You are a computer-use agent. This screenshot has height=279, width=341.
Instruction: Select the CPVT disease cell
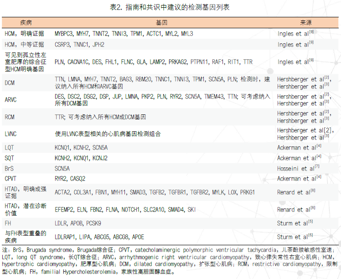coord(10,179)
